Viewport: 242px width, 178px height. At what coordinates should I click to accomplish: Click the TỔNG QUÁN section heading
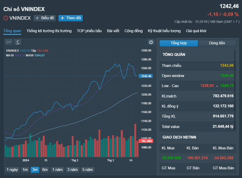point(174,55)
